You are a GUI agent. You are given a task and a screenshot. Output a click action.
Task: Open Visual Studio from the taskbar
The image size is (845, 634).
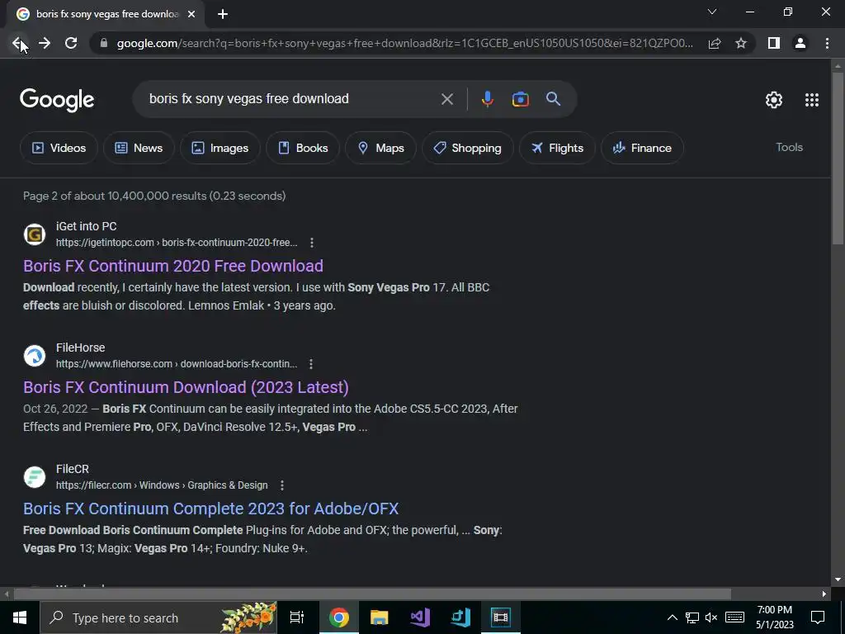(420, 617)
